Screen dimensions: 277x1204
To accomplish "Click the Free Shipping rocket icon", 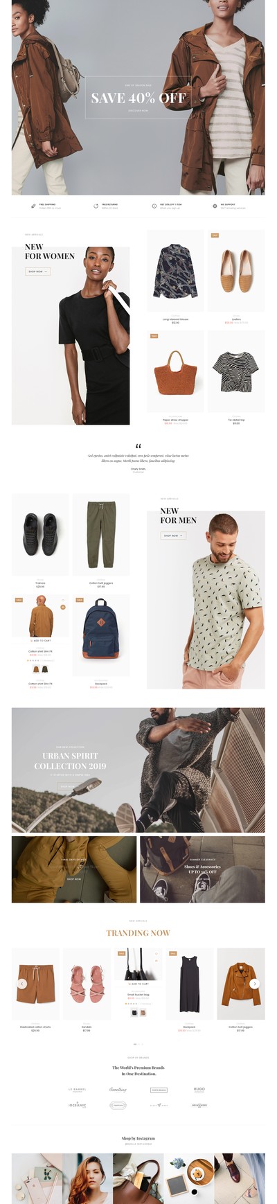I will tap(33, 206).
